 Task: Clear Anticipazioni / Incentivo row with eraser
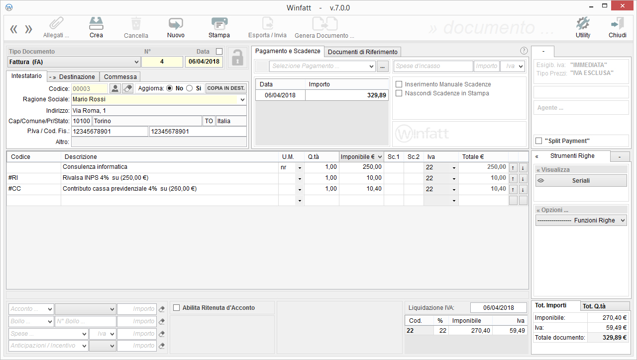tap(162, 346)
